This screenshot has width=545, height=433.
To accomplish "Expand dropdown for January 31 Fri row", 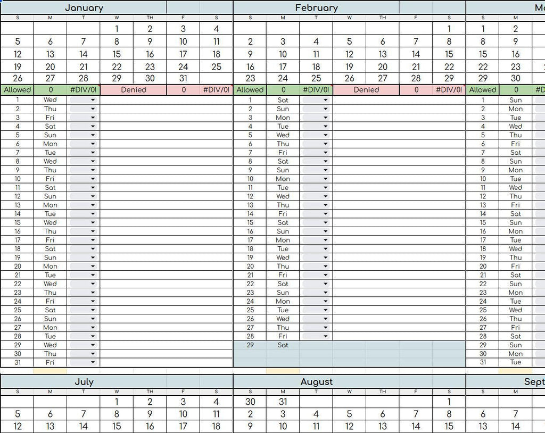I will click(x=83, y=362).
